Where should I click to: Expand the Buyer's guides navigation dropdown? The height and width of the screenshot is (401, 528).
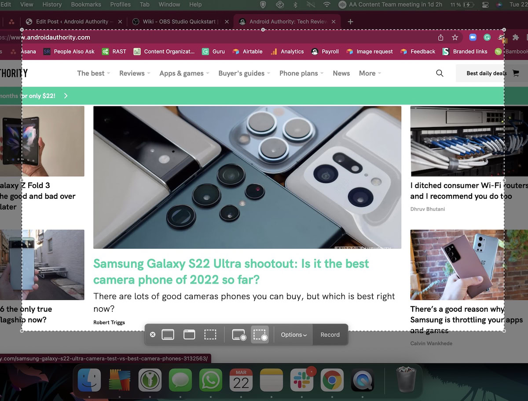click(x=245, y=73)
